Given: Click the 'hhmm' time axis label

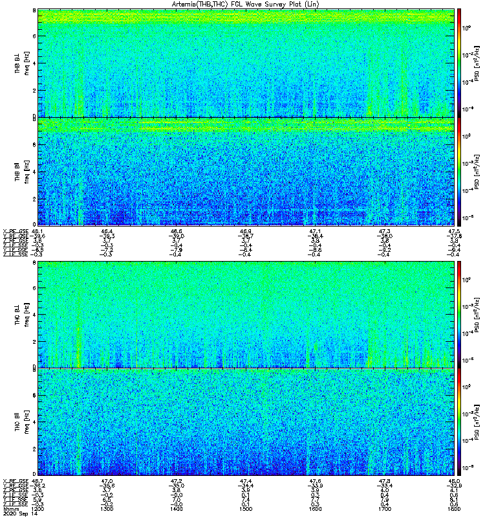Looking at the screenshot, I should pyautogui.click(x=11, y=509).
